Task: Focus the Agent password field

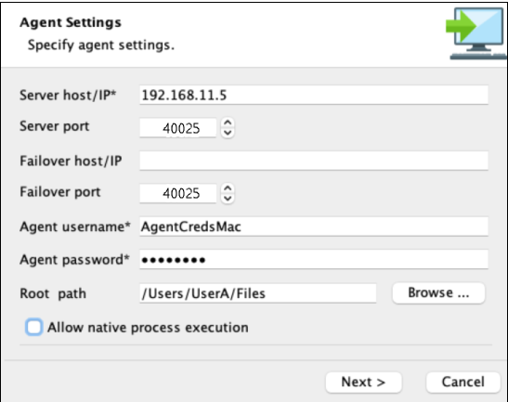Action: [314, 259]
